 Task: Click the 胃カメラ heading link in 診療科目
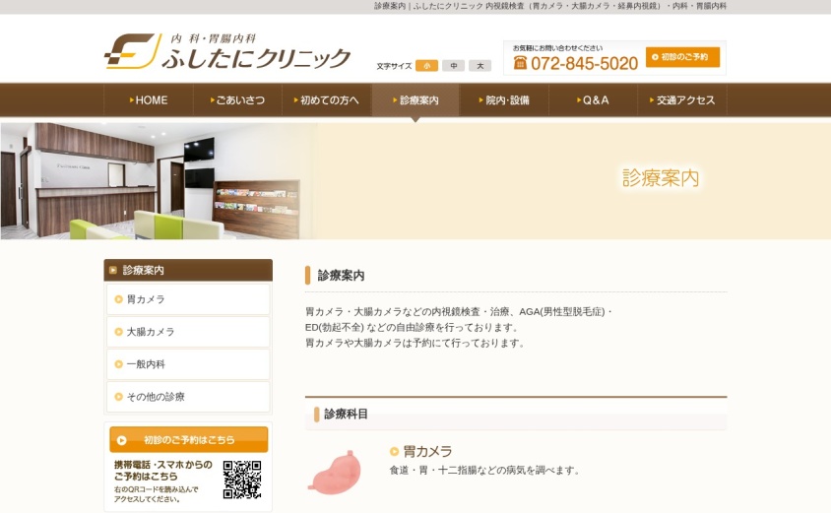click(427, 452)
